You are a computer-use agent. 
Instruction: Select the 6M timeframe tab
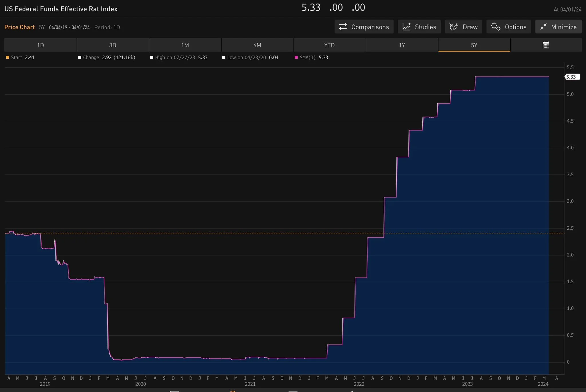(257, 45)
